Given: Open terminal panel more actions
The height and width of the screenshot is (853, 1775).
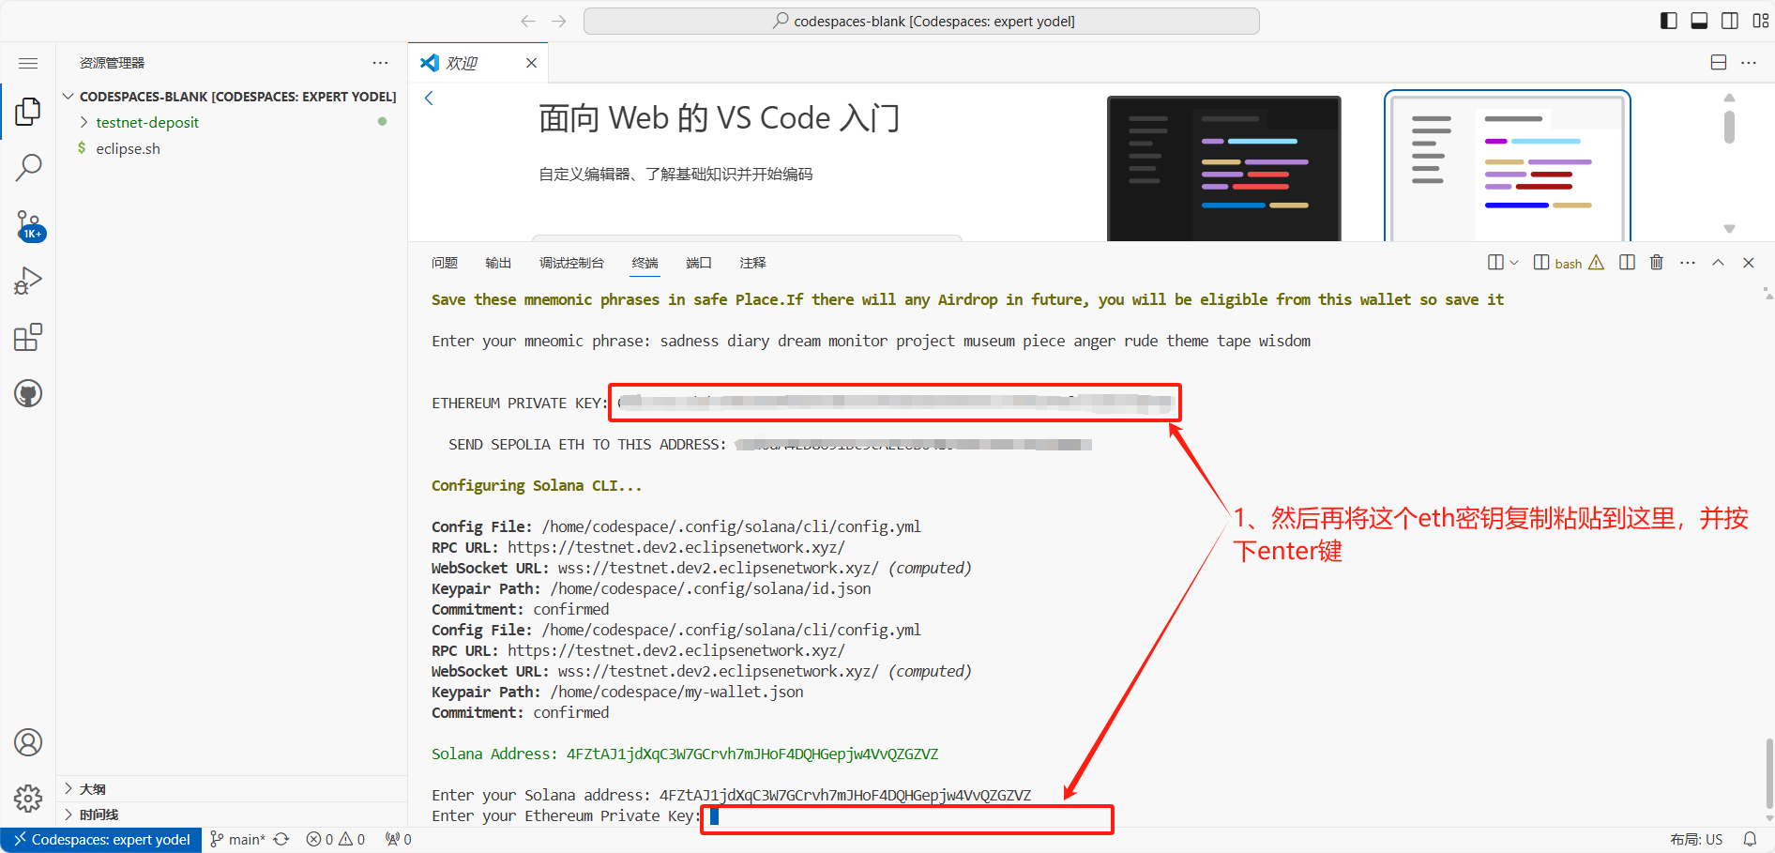Looking at the screenshot, I should pos(1688,263).
